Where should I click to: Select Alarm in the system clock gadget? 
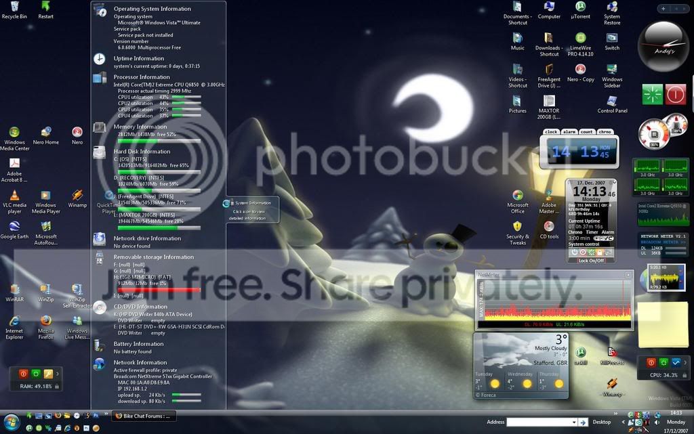(x=608, y=232)
